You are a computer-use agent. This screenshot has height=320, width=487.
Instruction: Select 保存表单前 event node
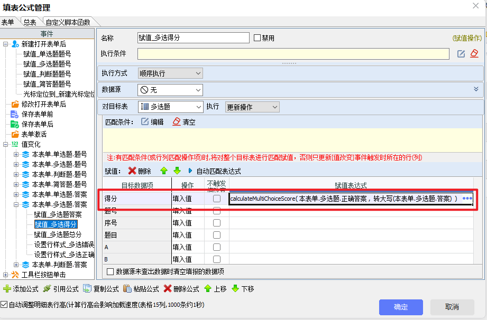pyautogui.click(x=37, y=114)
